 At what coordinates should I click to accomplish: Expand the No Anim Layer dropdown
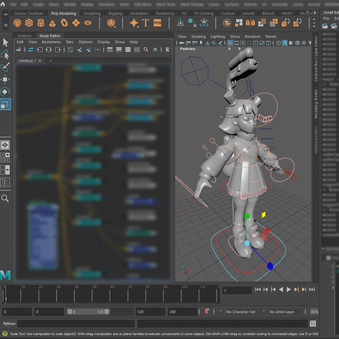(x=282, y=312)
